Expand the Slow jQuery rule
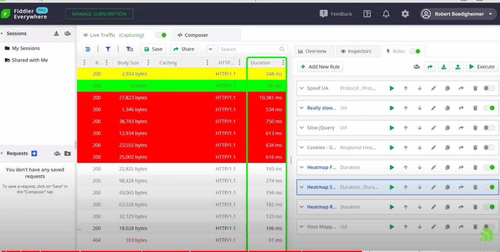 [301, 128]
